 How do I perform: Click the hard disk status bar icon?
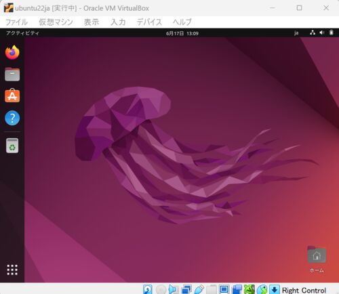pos(148,289)
